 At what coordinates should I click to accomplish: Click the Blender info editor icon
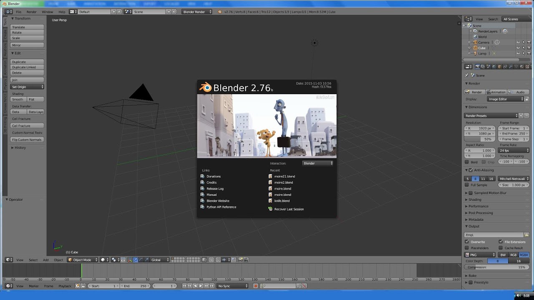[x=9, y=12]
